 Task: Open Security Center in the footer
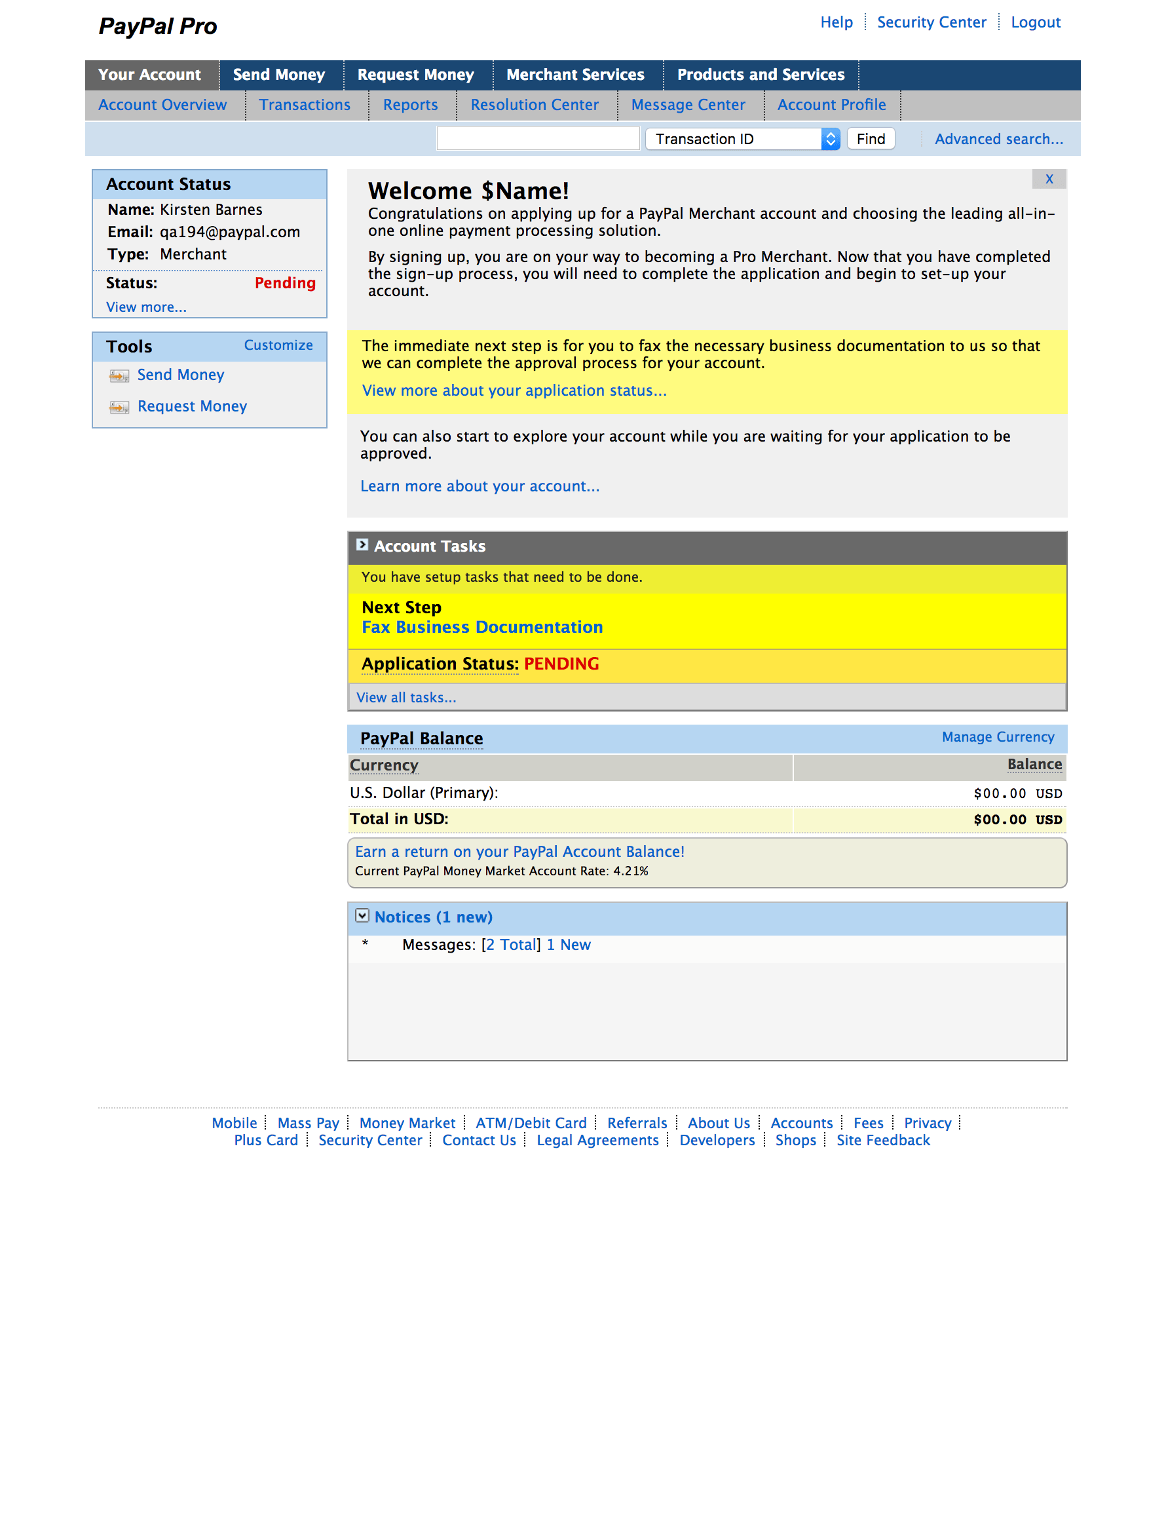(370, 1141)
